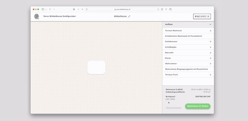Screen dimensions: 248x121
Task: Reload the page
Action: click(x=158, y=9)
